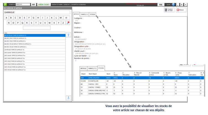This screenshot has width=208, height=115.
Task: Toggle the Carte de fidélité checkbox
Action: [x=89, y=56]
